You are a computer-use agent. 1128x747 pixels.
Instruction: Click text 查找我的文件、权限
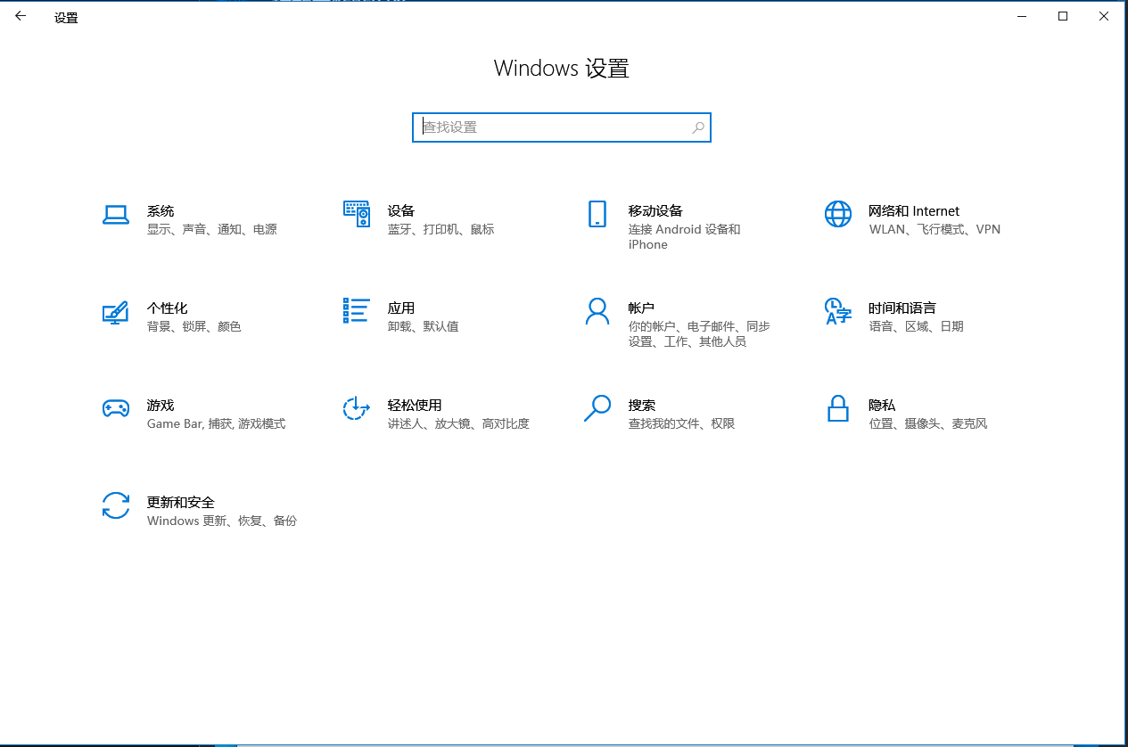point(681,424)
